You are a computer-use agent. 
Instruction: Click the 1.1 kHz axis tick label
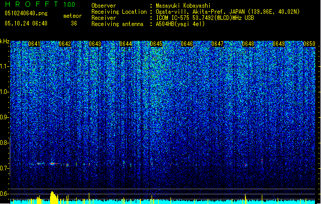click(5, 66)
